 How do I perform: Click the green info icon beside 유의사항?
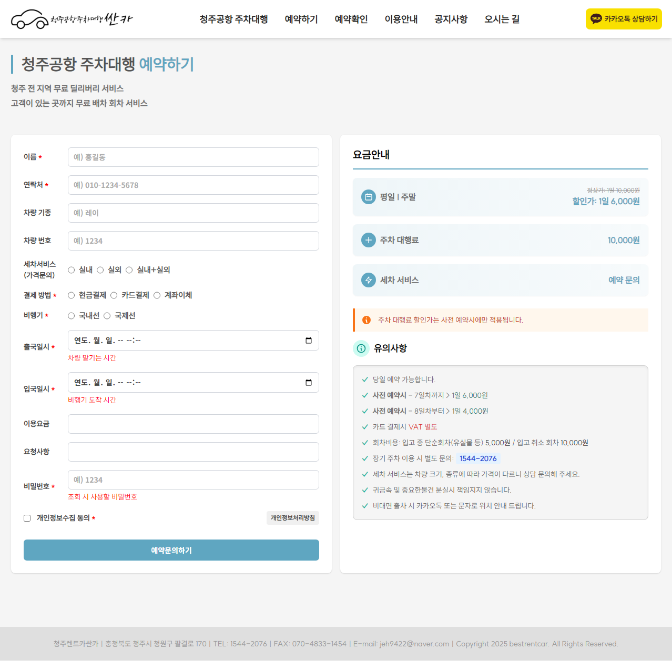coord(361,348)
